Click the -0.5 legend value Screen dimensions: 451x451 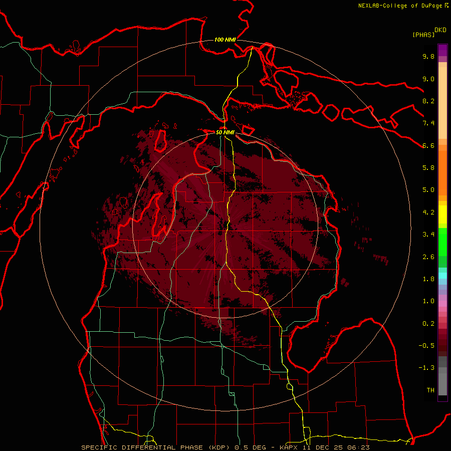426,346
